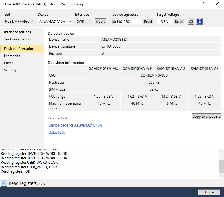Open the settings gear icon
This screenshot has height=197, width=224.
(x=191, y=22)
